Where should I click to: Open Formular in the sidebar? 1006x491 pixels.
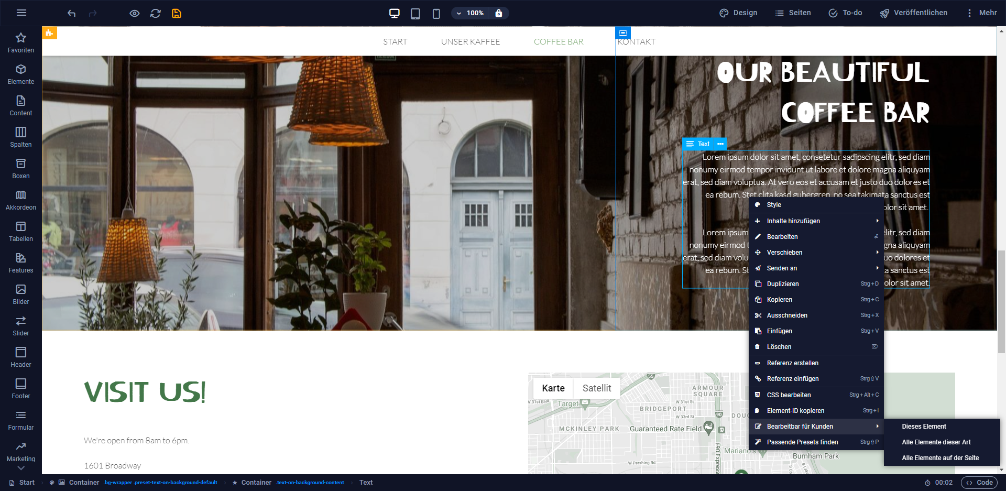pyautogui.click(x=21, y=420)
